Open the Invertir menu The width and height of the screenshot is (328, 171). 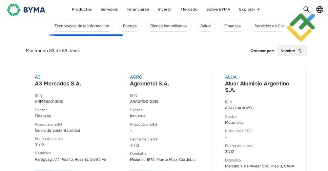(165, 9)
